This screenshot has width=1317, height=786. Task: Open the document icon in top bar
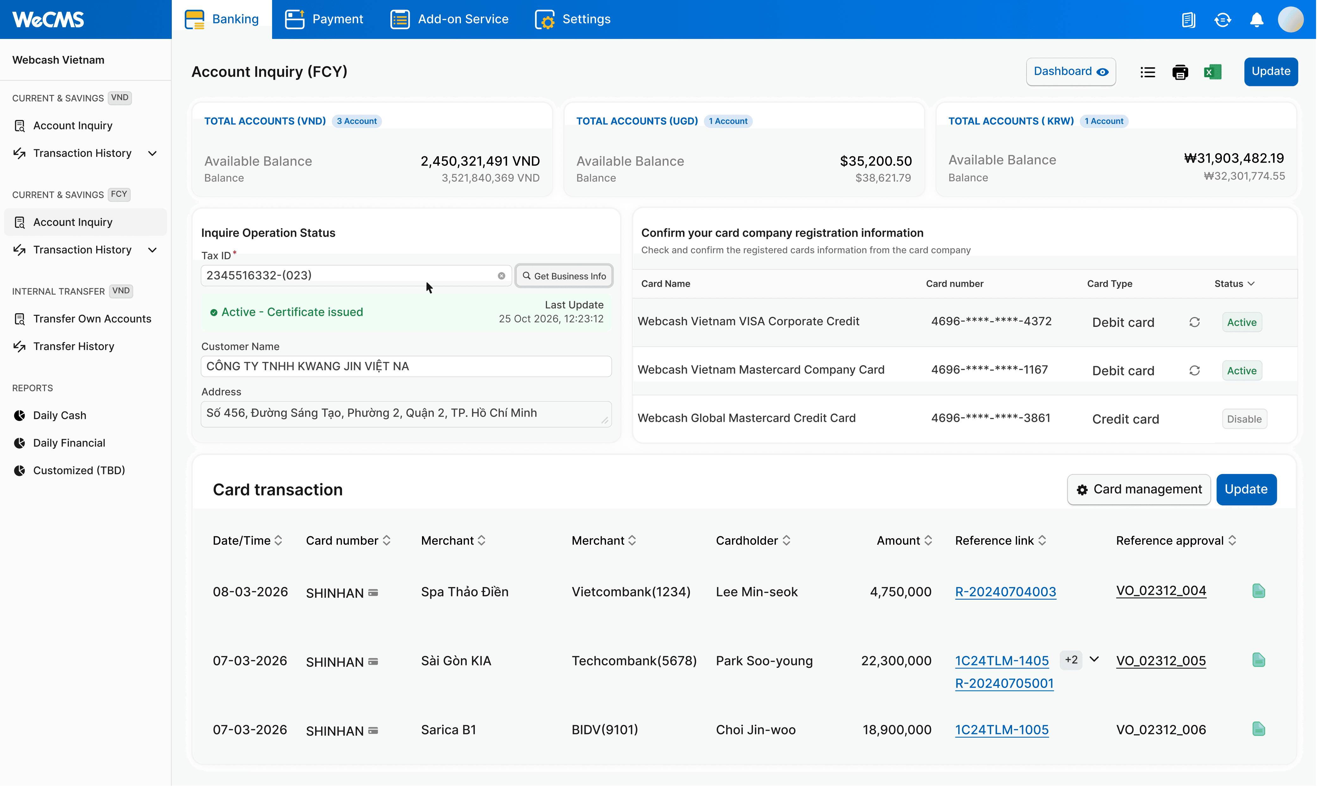1188,20
